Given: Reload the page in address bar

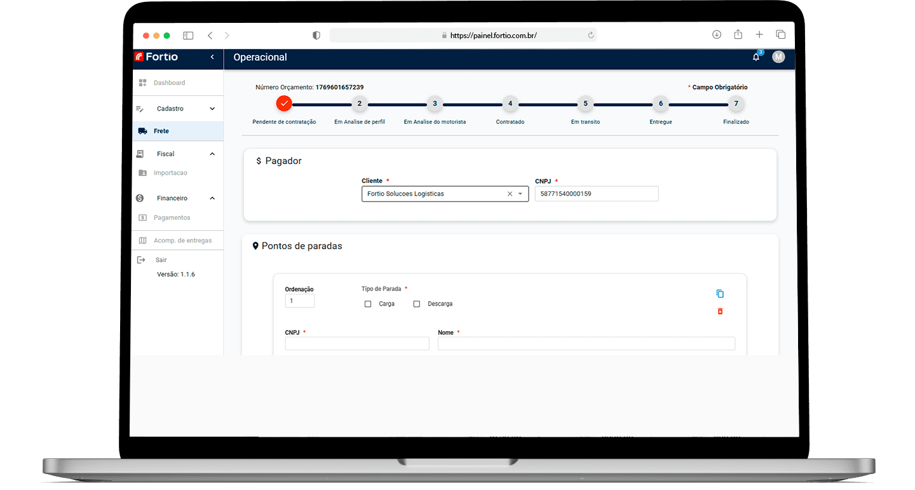Looking at the screenshot, I should [x=591, y=36].
